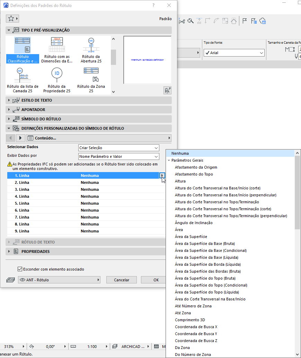The image size is (301, 358).
Task: Open the favorites star button
Action: 12,18
